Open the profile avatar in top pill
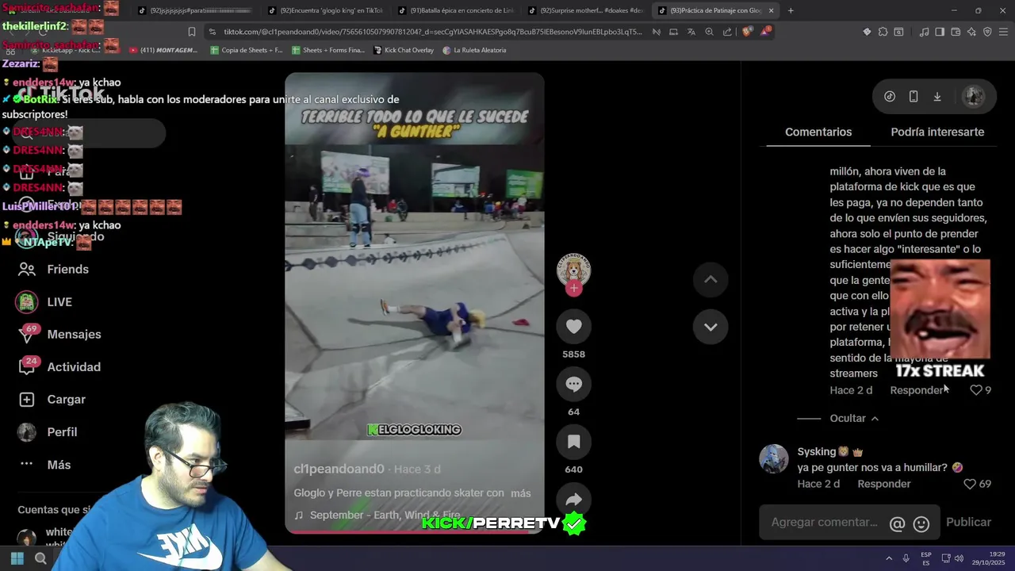The image size is (1015, 571). pos(973,96)
